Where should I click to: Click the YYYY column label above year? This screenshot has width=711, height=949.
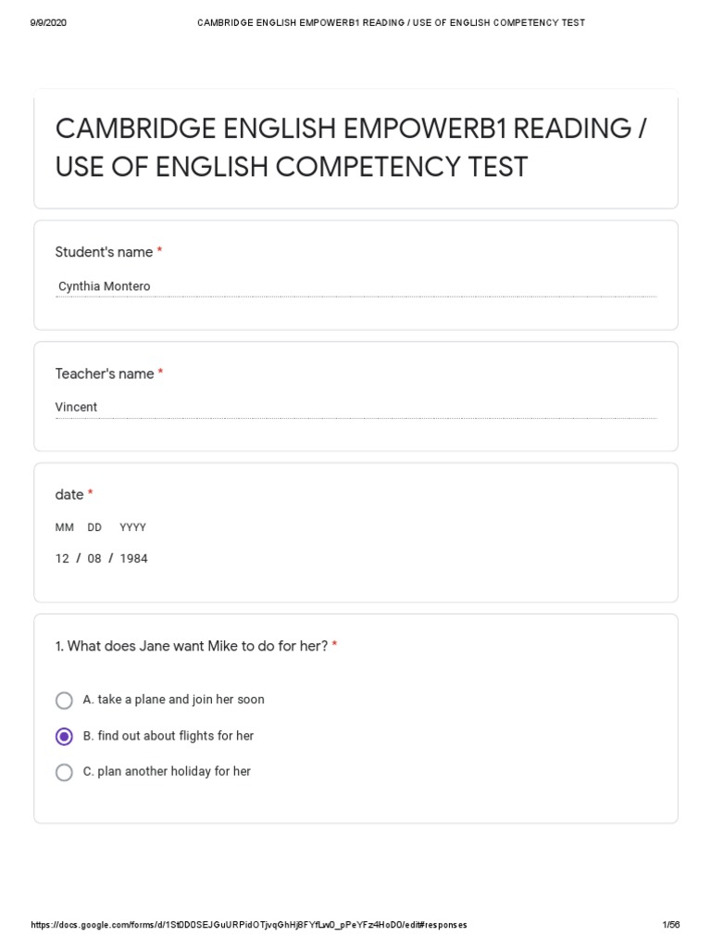click(x=132, y=527)
